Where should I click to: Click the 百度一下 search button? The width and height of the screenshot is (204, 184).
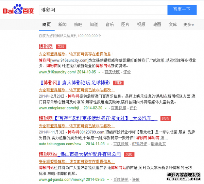coord(182,10)
